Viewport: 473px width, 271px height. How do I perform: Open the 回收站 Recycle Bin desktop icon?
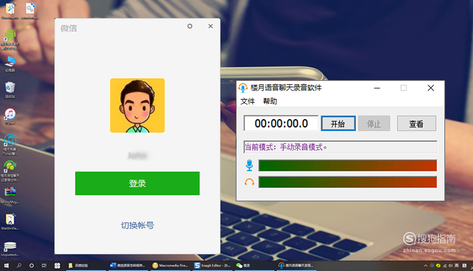click(10, 90)
